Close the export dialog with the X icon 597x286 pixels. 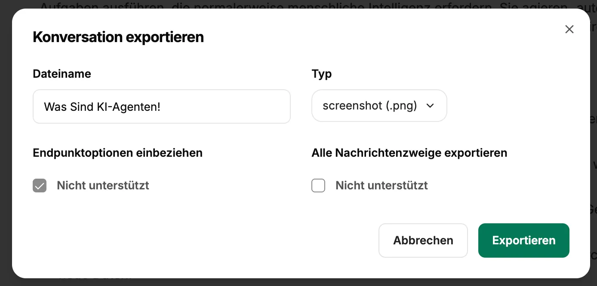click(569, 29)
